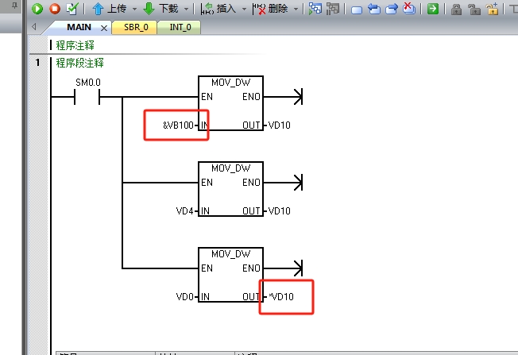Click the red Stop PLC button
Image resolution: width=518 pixels, height=355 pixels.
(55, 10)
